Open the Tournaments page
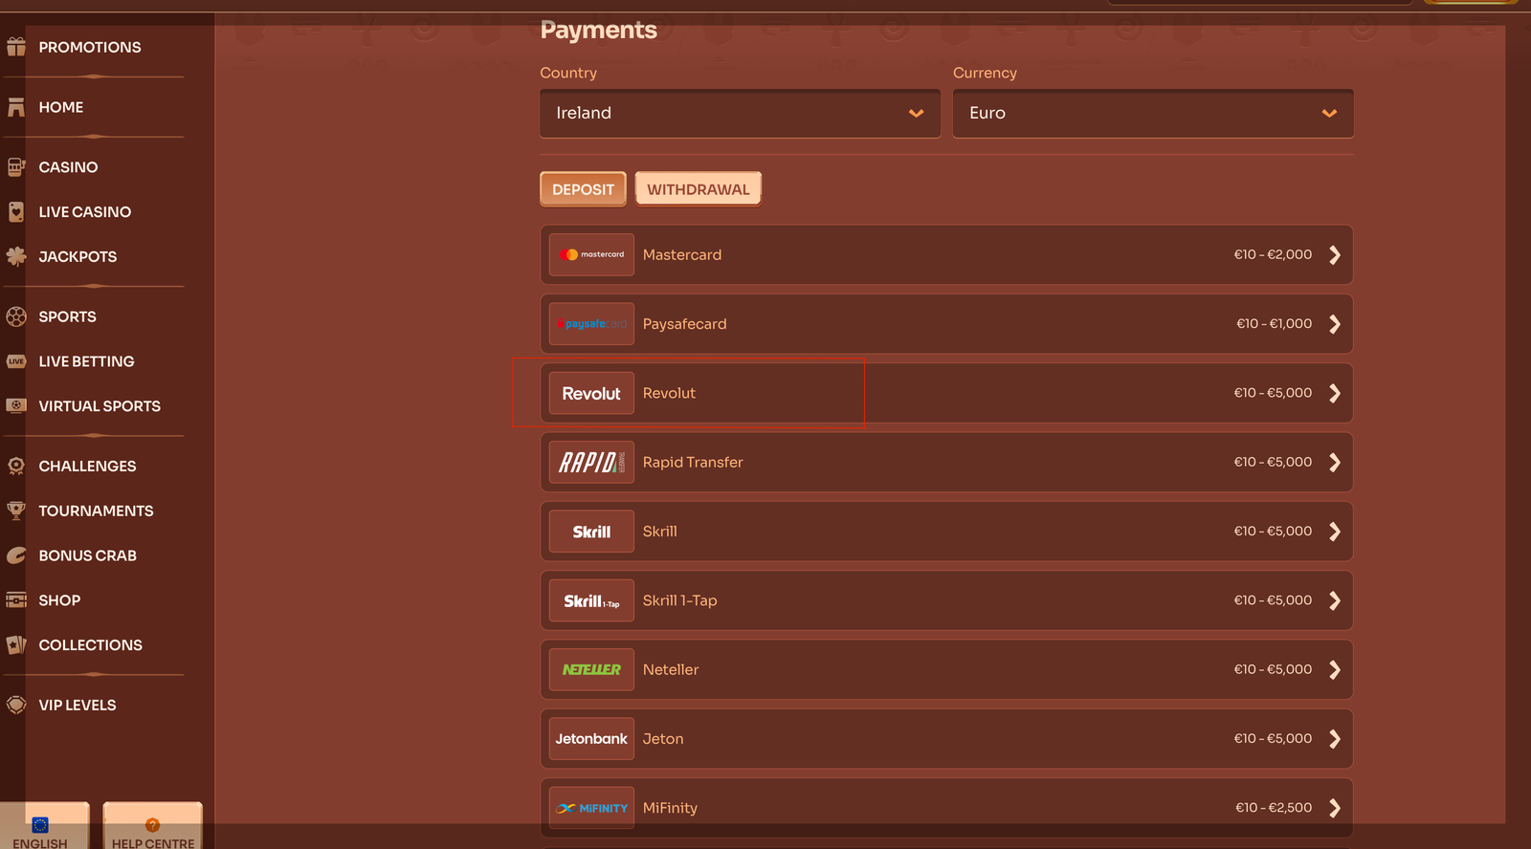The image size is (1531, 849). (x=96, y=511)
